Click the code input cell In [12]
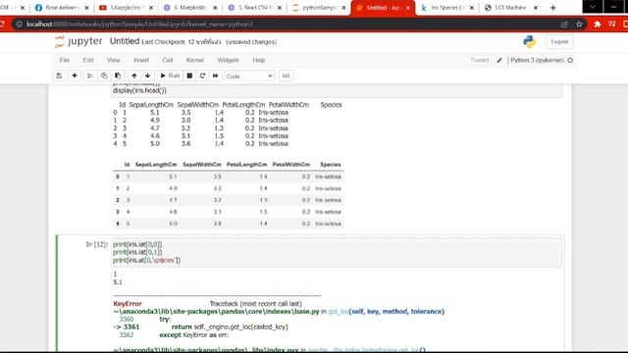This screenshot has width=628, height=353. pos(337,252)
